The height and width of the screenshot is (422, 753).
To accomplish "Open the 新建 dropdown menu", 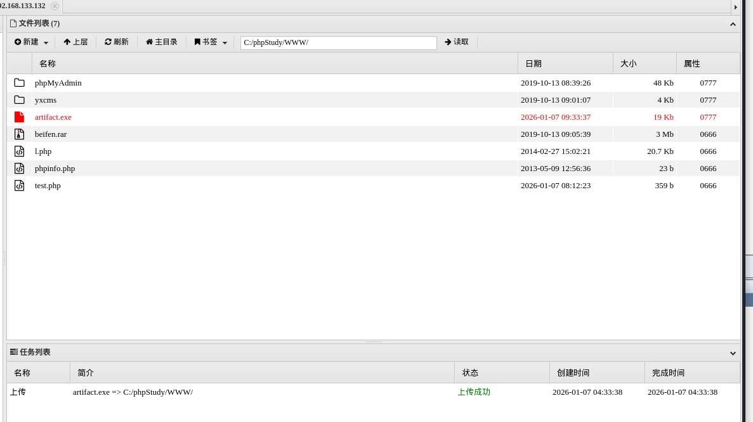I will (31, 42).
